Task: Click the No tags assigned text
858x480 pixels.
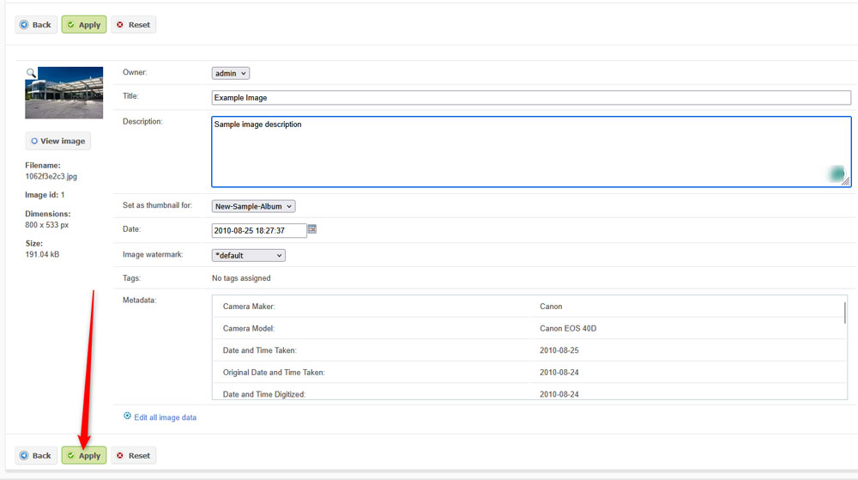Action: (x=241, y=278)
